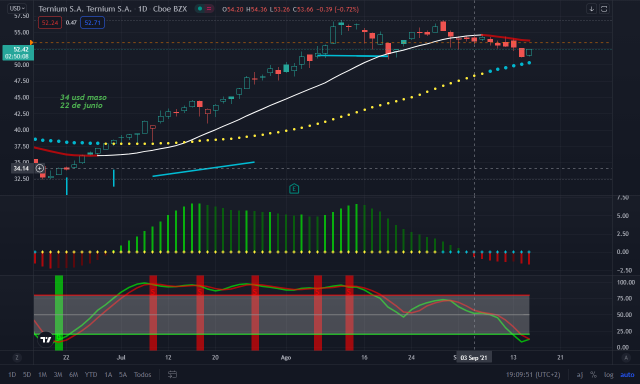Click the '34 usd maso 22 de junio' note
Screen dimensions: 640x384
pyautogui.click(x=83, y=101)
